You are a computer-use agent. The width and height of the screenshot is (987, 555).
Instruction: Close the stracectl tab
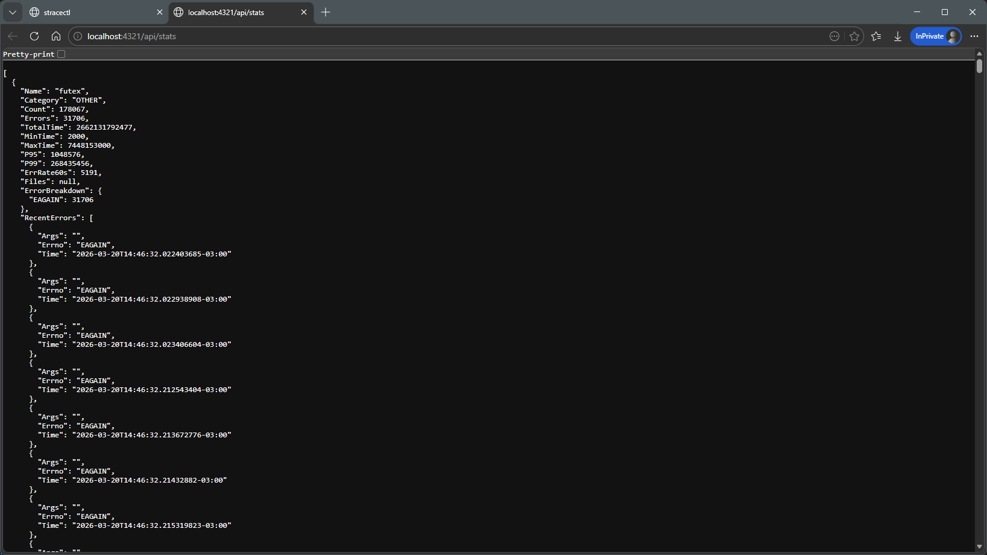point(159,12)
